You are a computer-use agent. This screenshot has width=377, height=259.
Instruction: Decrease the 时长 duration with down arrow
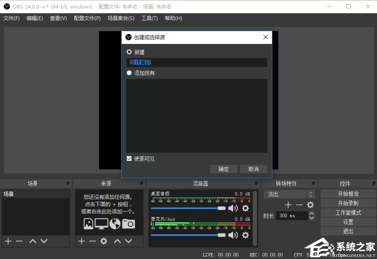pyautogui.click(x=312, y=218)
